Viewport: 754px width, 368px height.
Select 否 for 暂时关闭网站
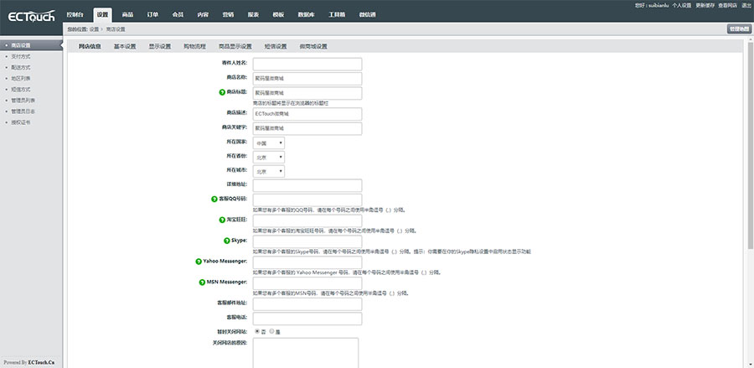coord(257,331)
